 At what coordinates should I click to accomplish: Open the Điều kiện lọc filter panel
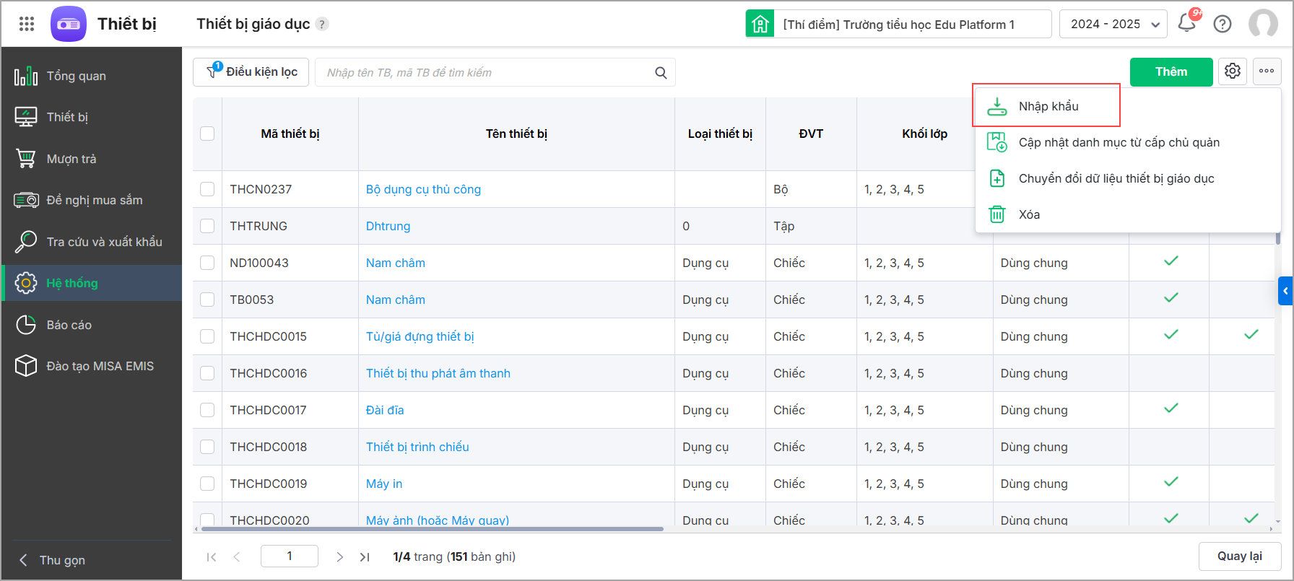pyautogui.click(x=251, y=71)
